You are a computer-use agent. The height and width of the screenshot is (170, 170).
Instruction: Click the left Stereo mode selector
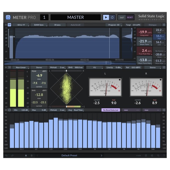pyautogui.click(x=39, y=67)
